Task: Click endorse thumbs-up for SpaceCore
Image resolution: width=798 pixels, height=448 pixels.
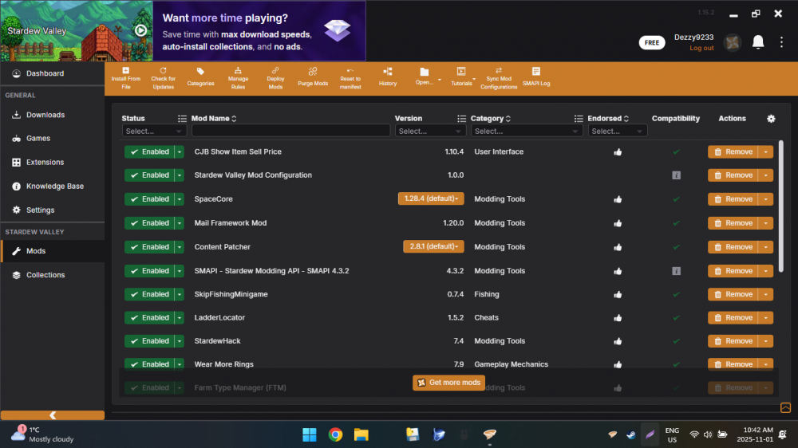Action: pos(618,199)
